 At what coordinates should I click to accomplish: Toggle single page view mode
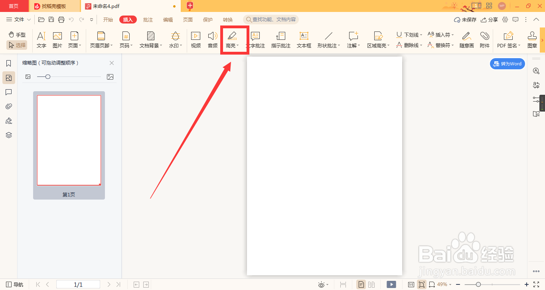click(361, 284)
